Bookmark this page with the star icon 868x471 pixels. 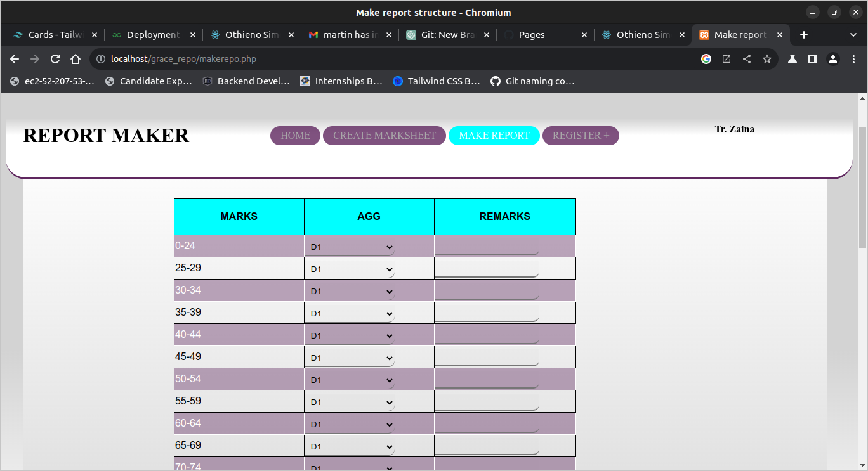coord(767,59)
